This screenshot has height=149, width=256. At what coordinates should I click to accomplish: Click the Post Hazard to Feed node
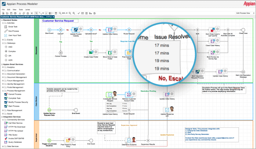(x=68, y=140)
